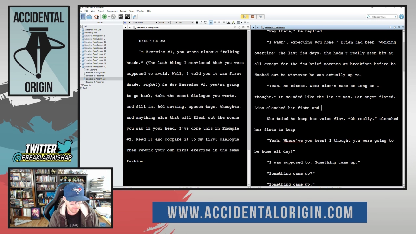The height and width of the screenshot is (234, 416).
Task: Click the mobile Sync icon
Action: 97,17
